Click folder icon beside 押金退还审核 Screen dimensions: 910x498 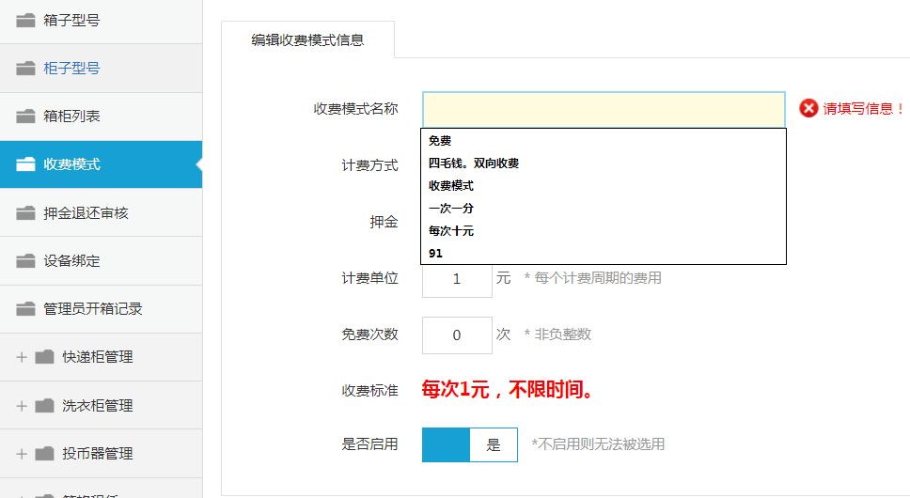coord(26,213)
